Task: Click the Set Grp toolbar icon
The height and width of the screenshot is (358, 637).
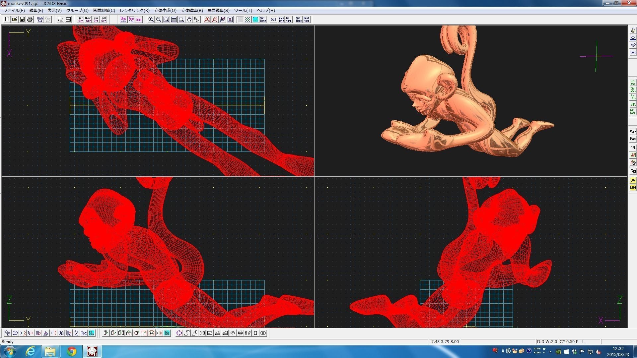Action: click(x=80, y=20)
